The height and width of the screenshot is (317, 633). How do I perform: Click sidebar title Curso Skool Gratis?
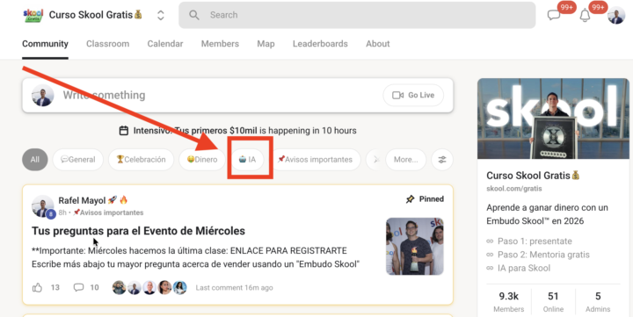533,176
